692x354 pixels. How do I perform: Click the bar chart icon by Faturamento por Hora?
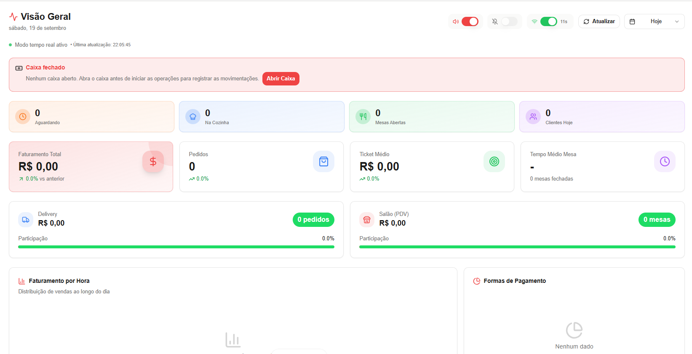click(22, 281)
